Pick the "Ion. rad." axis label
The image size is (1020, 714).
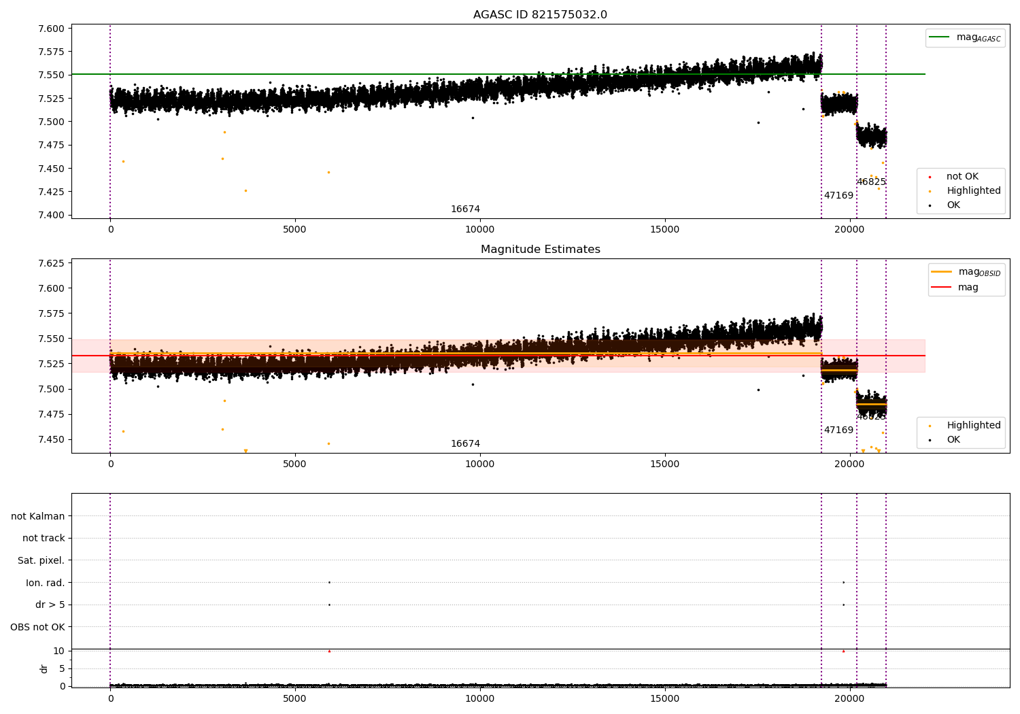coord(46,583)
